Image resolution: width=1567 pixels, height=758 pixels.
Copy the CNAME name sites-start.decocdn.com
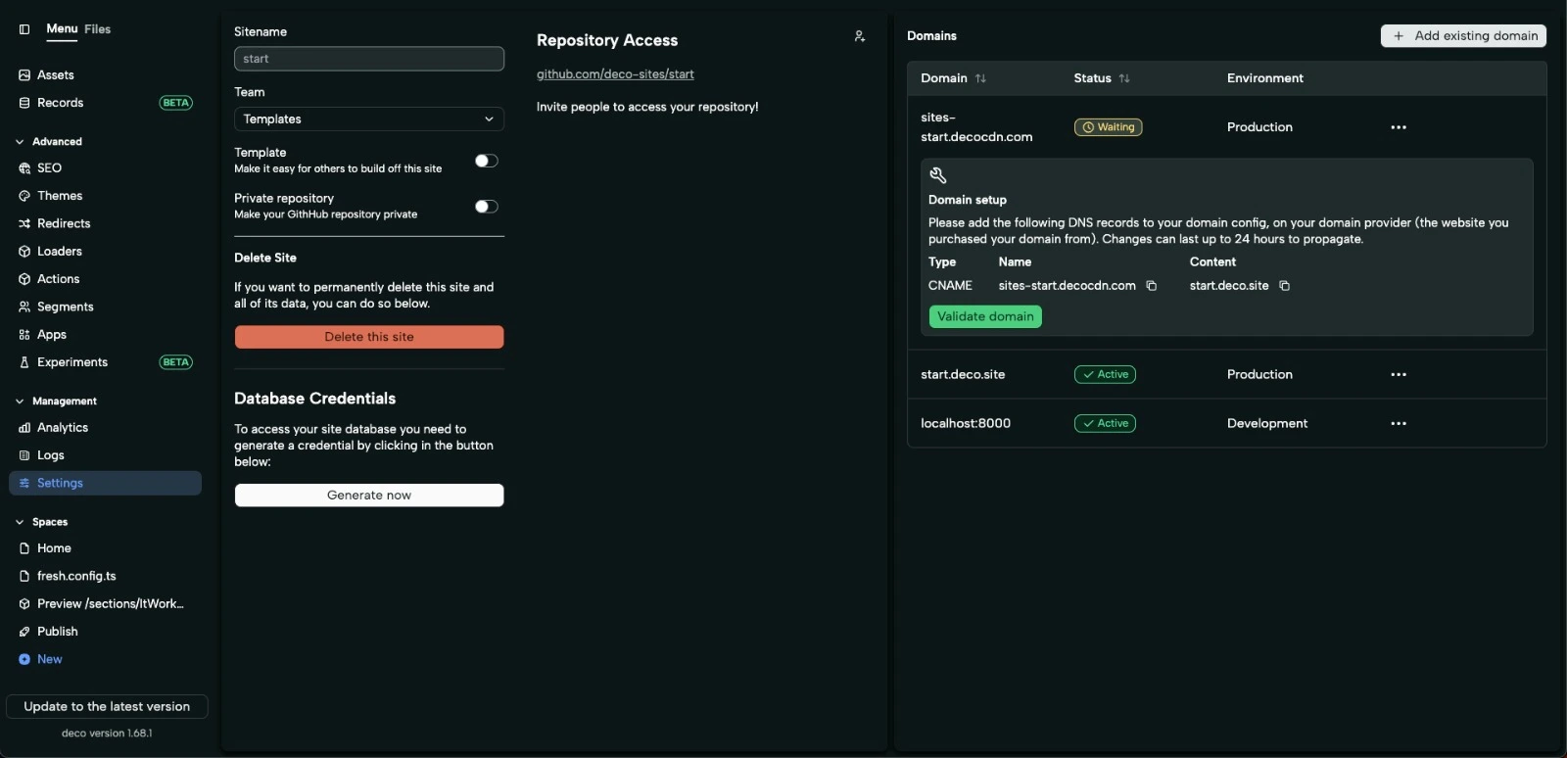pos(1152,286)
